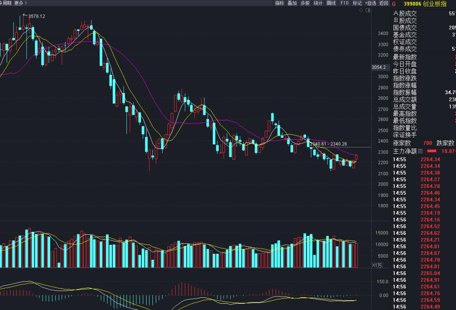Select the 多周期 multi-period tab
Screen dimensions: 456x310
(x=5, y=3)
